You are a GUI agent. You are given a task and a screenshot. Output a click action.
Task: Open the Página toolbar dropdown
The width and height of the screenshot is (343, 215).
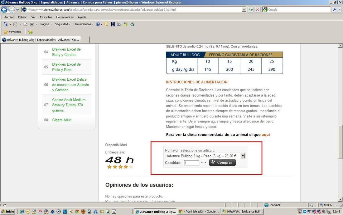[46, 24]
